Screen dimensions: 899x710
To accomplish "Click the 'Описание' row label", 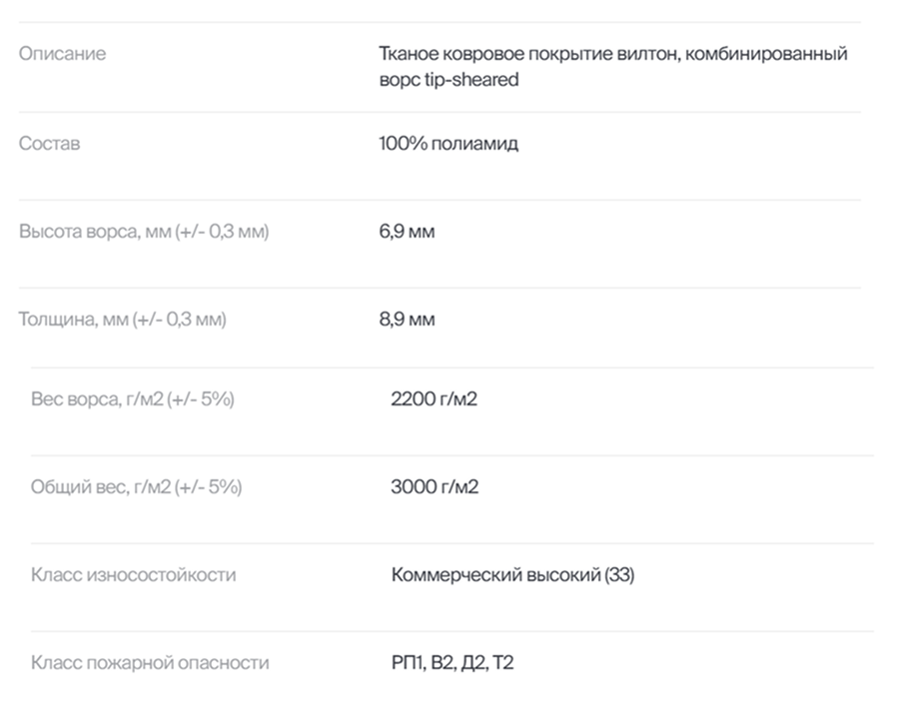I will coord(62,54).
